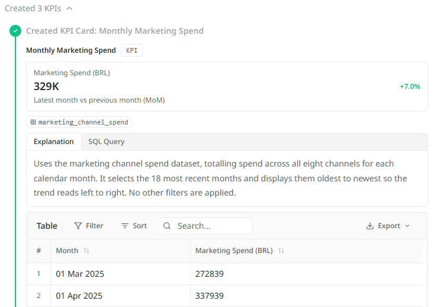Expand the Export dropdown chevron

407,226
